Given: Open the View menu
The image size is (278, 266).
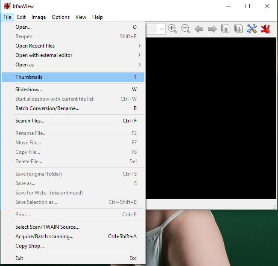Looking at the screenshot, I should pyautogui.click(x=81, y=17).
